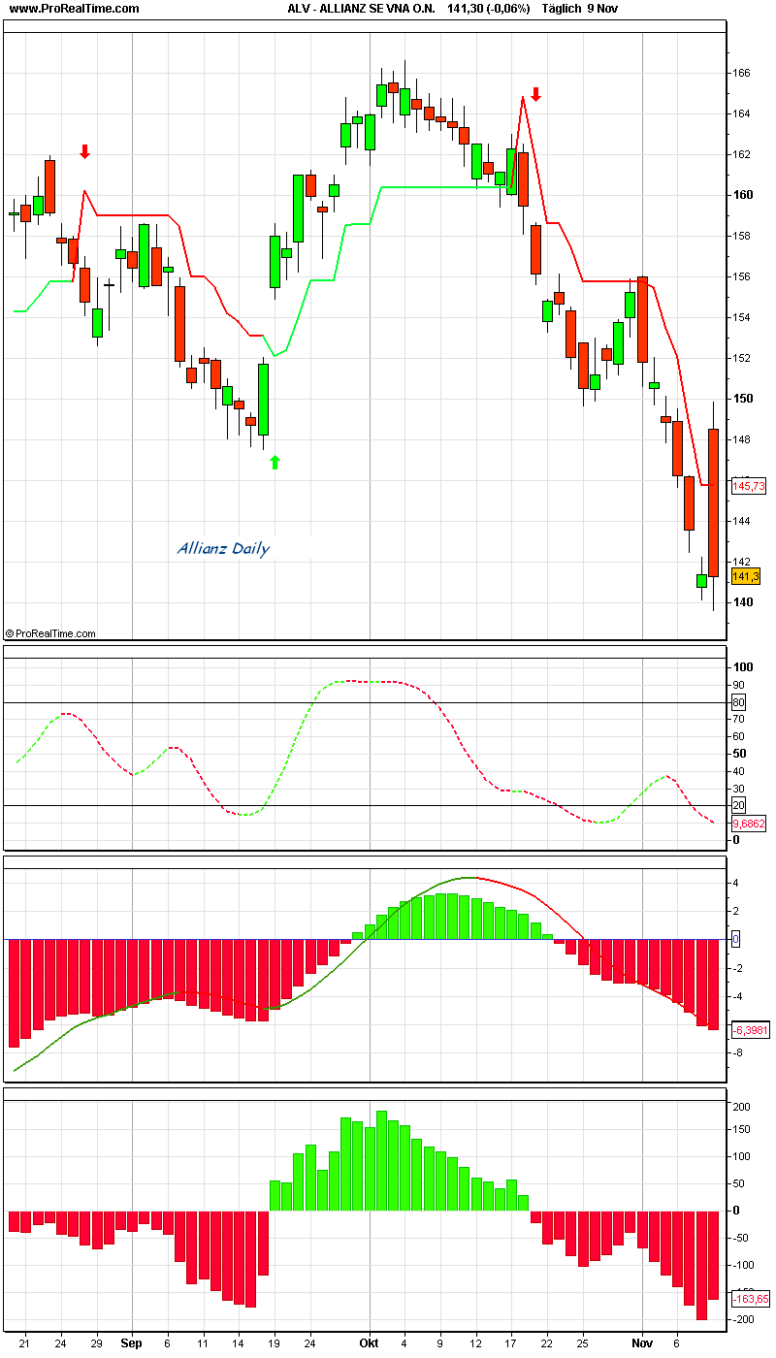This screenshot has width=776, height=1358.
Task: Click the 29 date label on time axis
Action: click(x=96, y=1343)
